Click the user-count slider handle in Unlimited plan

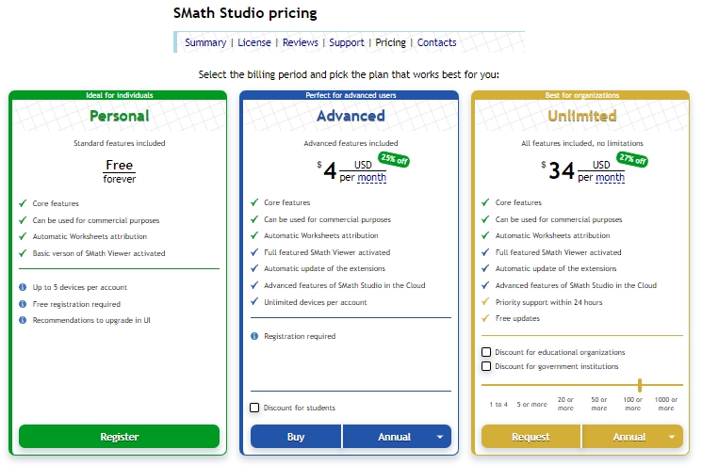coord(640,385)
